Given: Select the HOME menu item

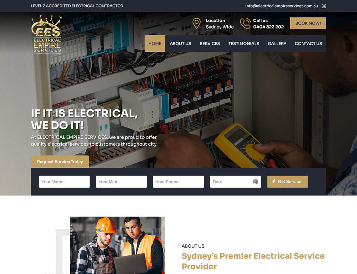Looking at the screenshot, I should pyautogui.click(x=155, y=44).
